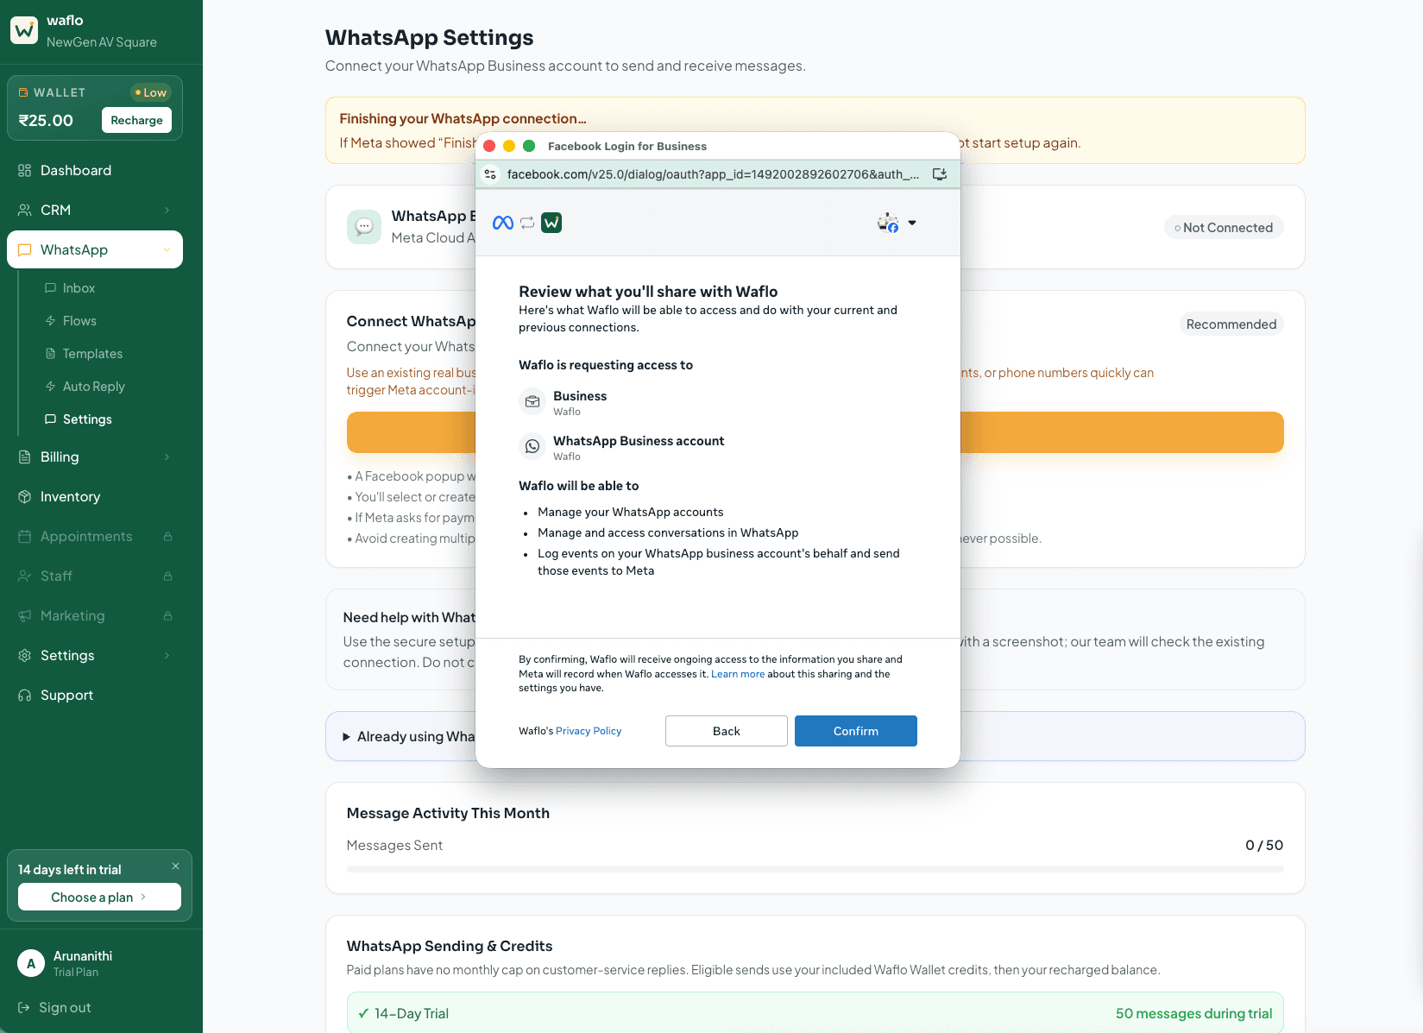This screenshot has width=1423, height=1033.
Task: Go to WhatsApp Flows
Action: (79, 321)
